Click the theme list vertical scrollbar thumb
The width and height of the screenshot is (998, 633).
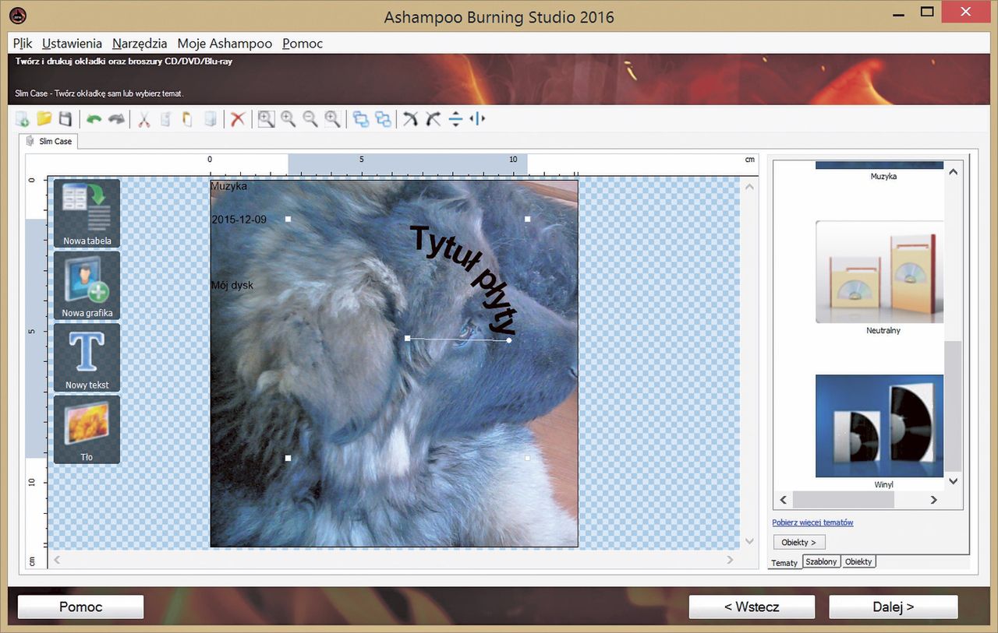coord(953,406)
